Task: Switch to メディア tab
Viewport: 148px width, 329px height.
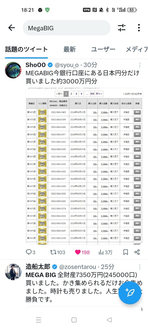Action: [x=137, y=49]
